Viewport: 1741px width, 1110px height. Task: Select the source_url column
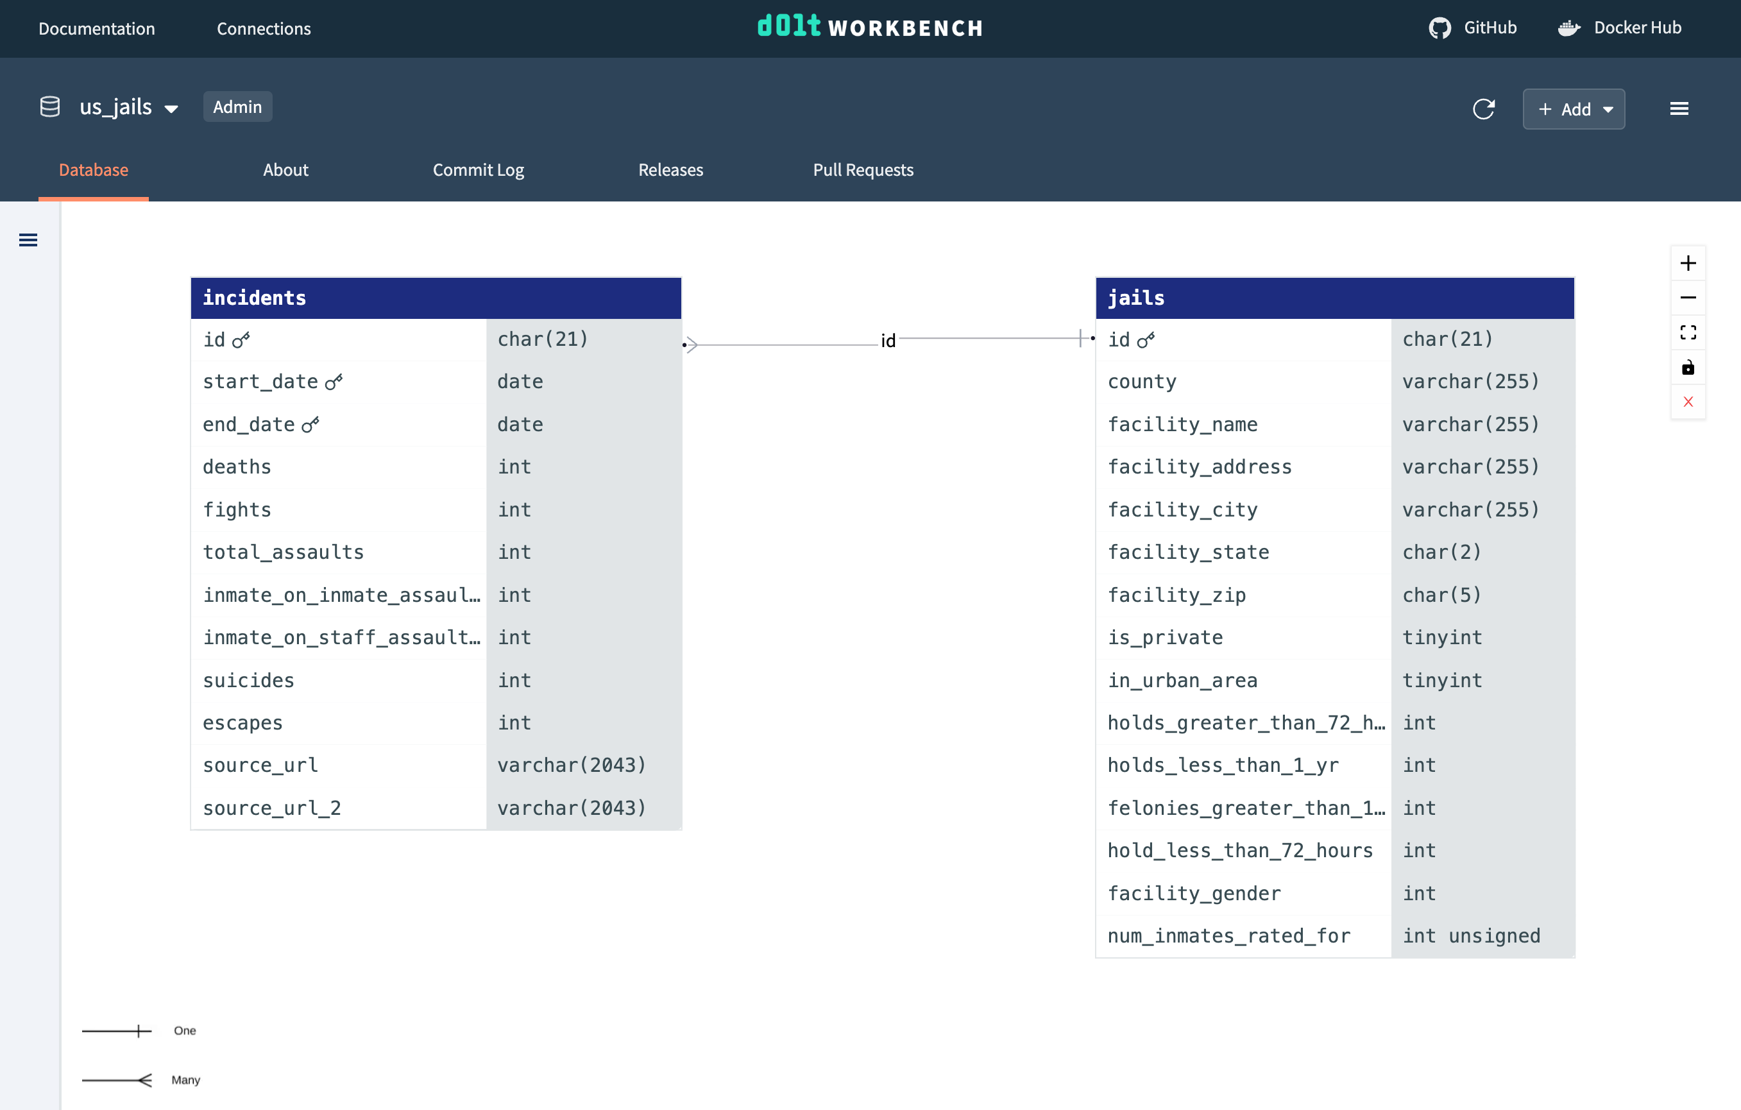coord(436,766)
